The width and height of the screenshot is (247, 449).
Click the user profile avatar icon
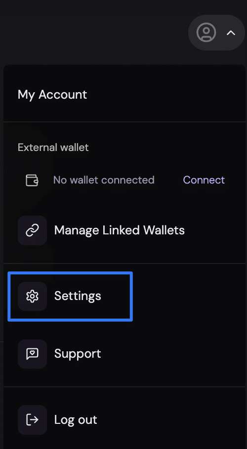206,33
